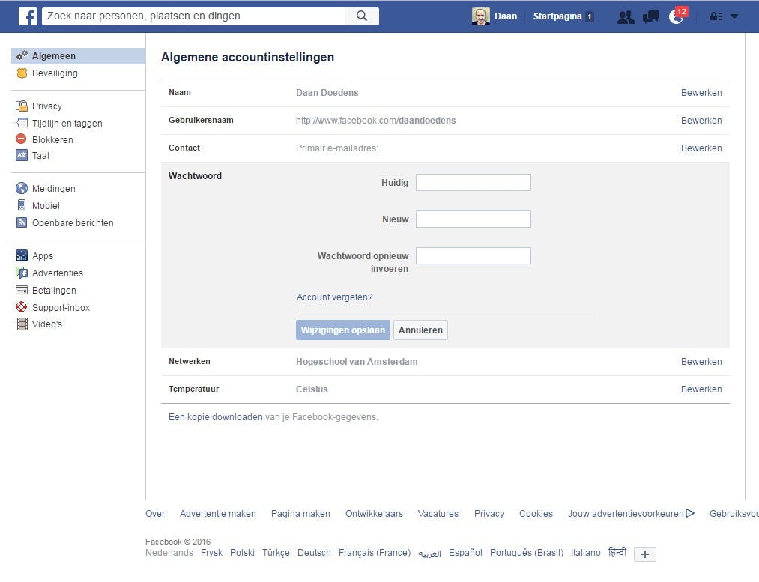Select Blokkeren in the sidebar
Viewport: 759px width, 582px height.
pyautogui.click(x=52, y=140)
